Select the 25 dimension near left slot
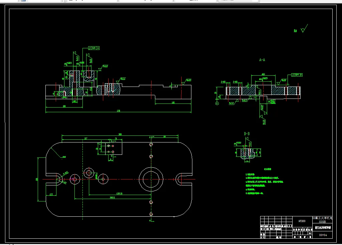The width and height of the screenshot is (342, 245). point(51,194)
